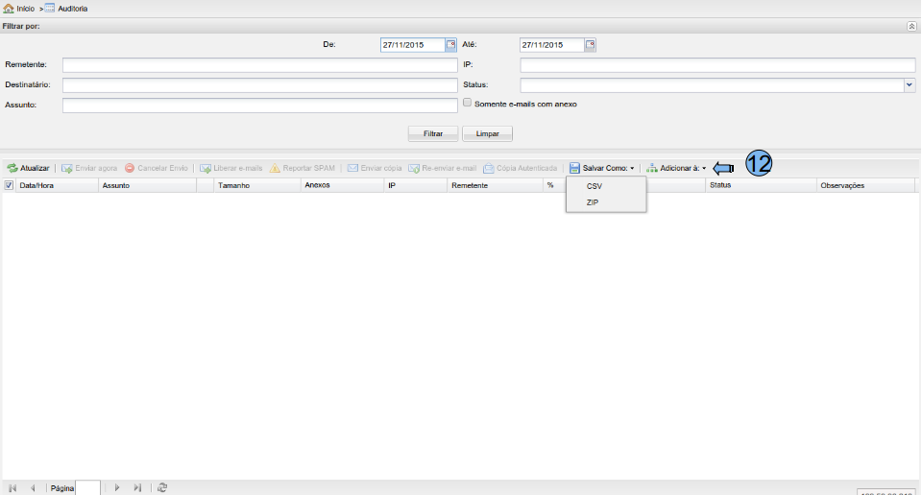
Task: Open the Até date calendar picker
Action: tap(590, 44)
